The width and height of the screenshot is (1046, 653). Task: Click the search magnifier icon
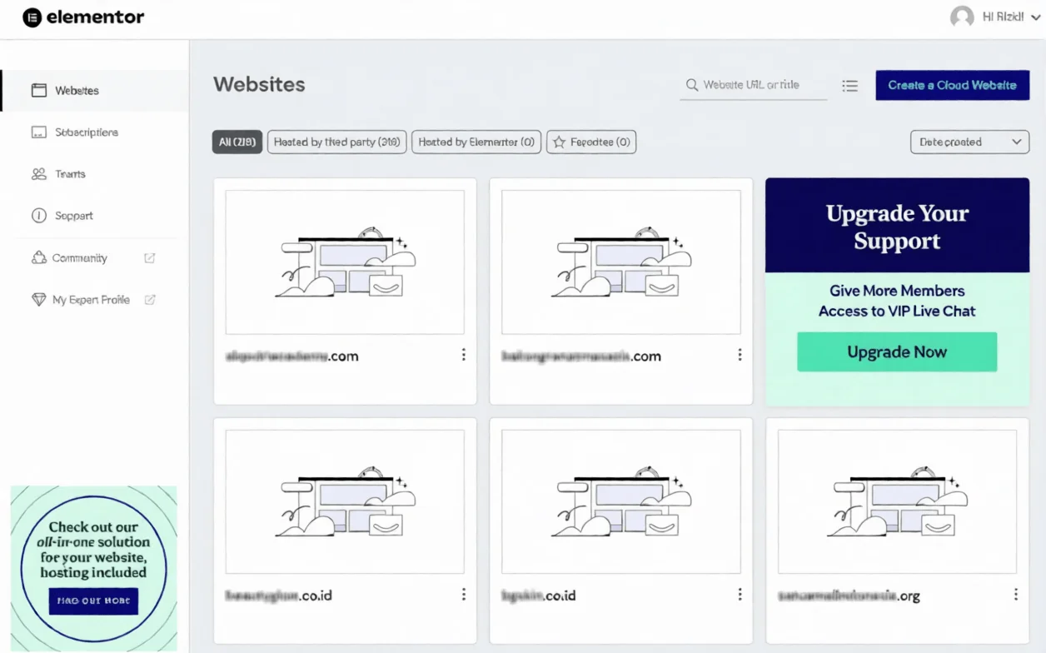[x=691, y=85]
